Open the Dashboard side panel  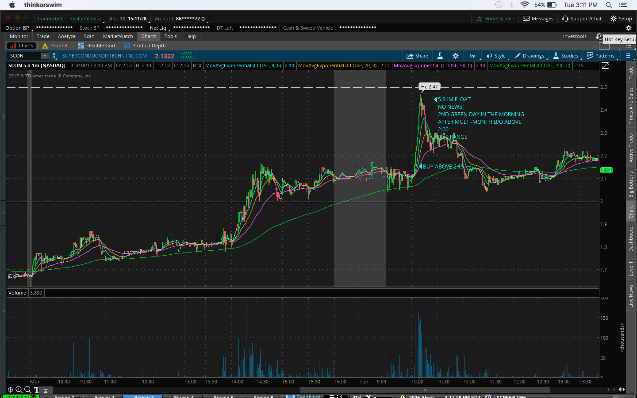click(631, 239)
